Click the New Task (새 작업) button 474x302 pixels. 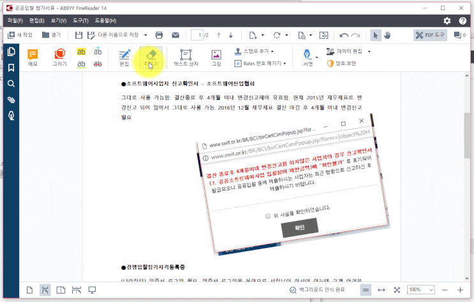(20, 35)
